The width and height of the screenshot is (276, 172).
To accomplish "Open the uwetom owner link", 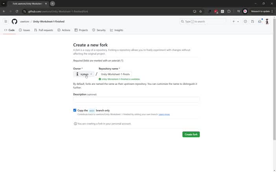I will tap(24, 22).
